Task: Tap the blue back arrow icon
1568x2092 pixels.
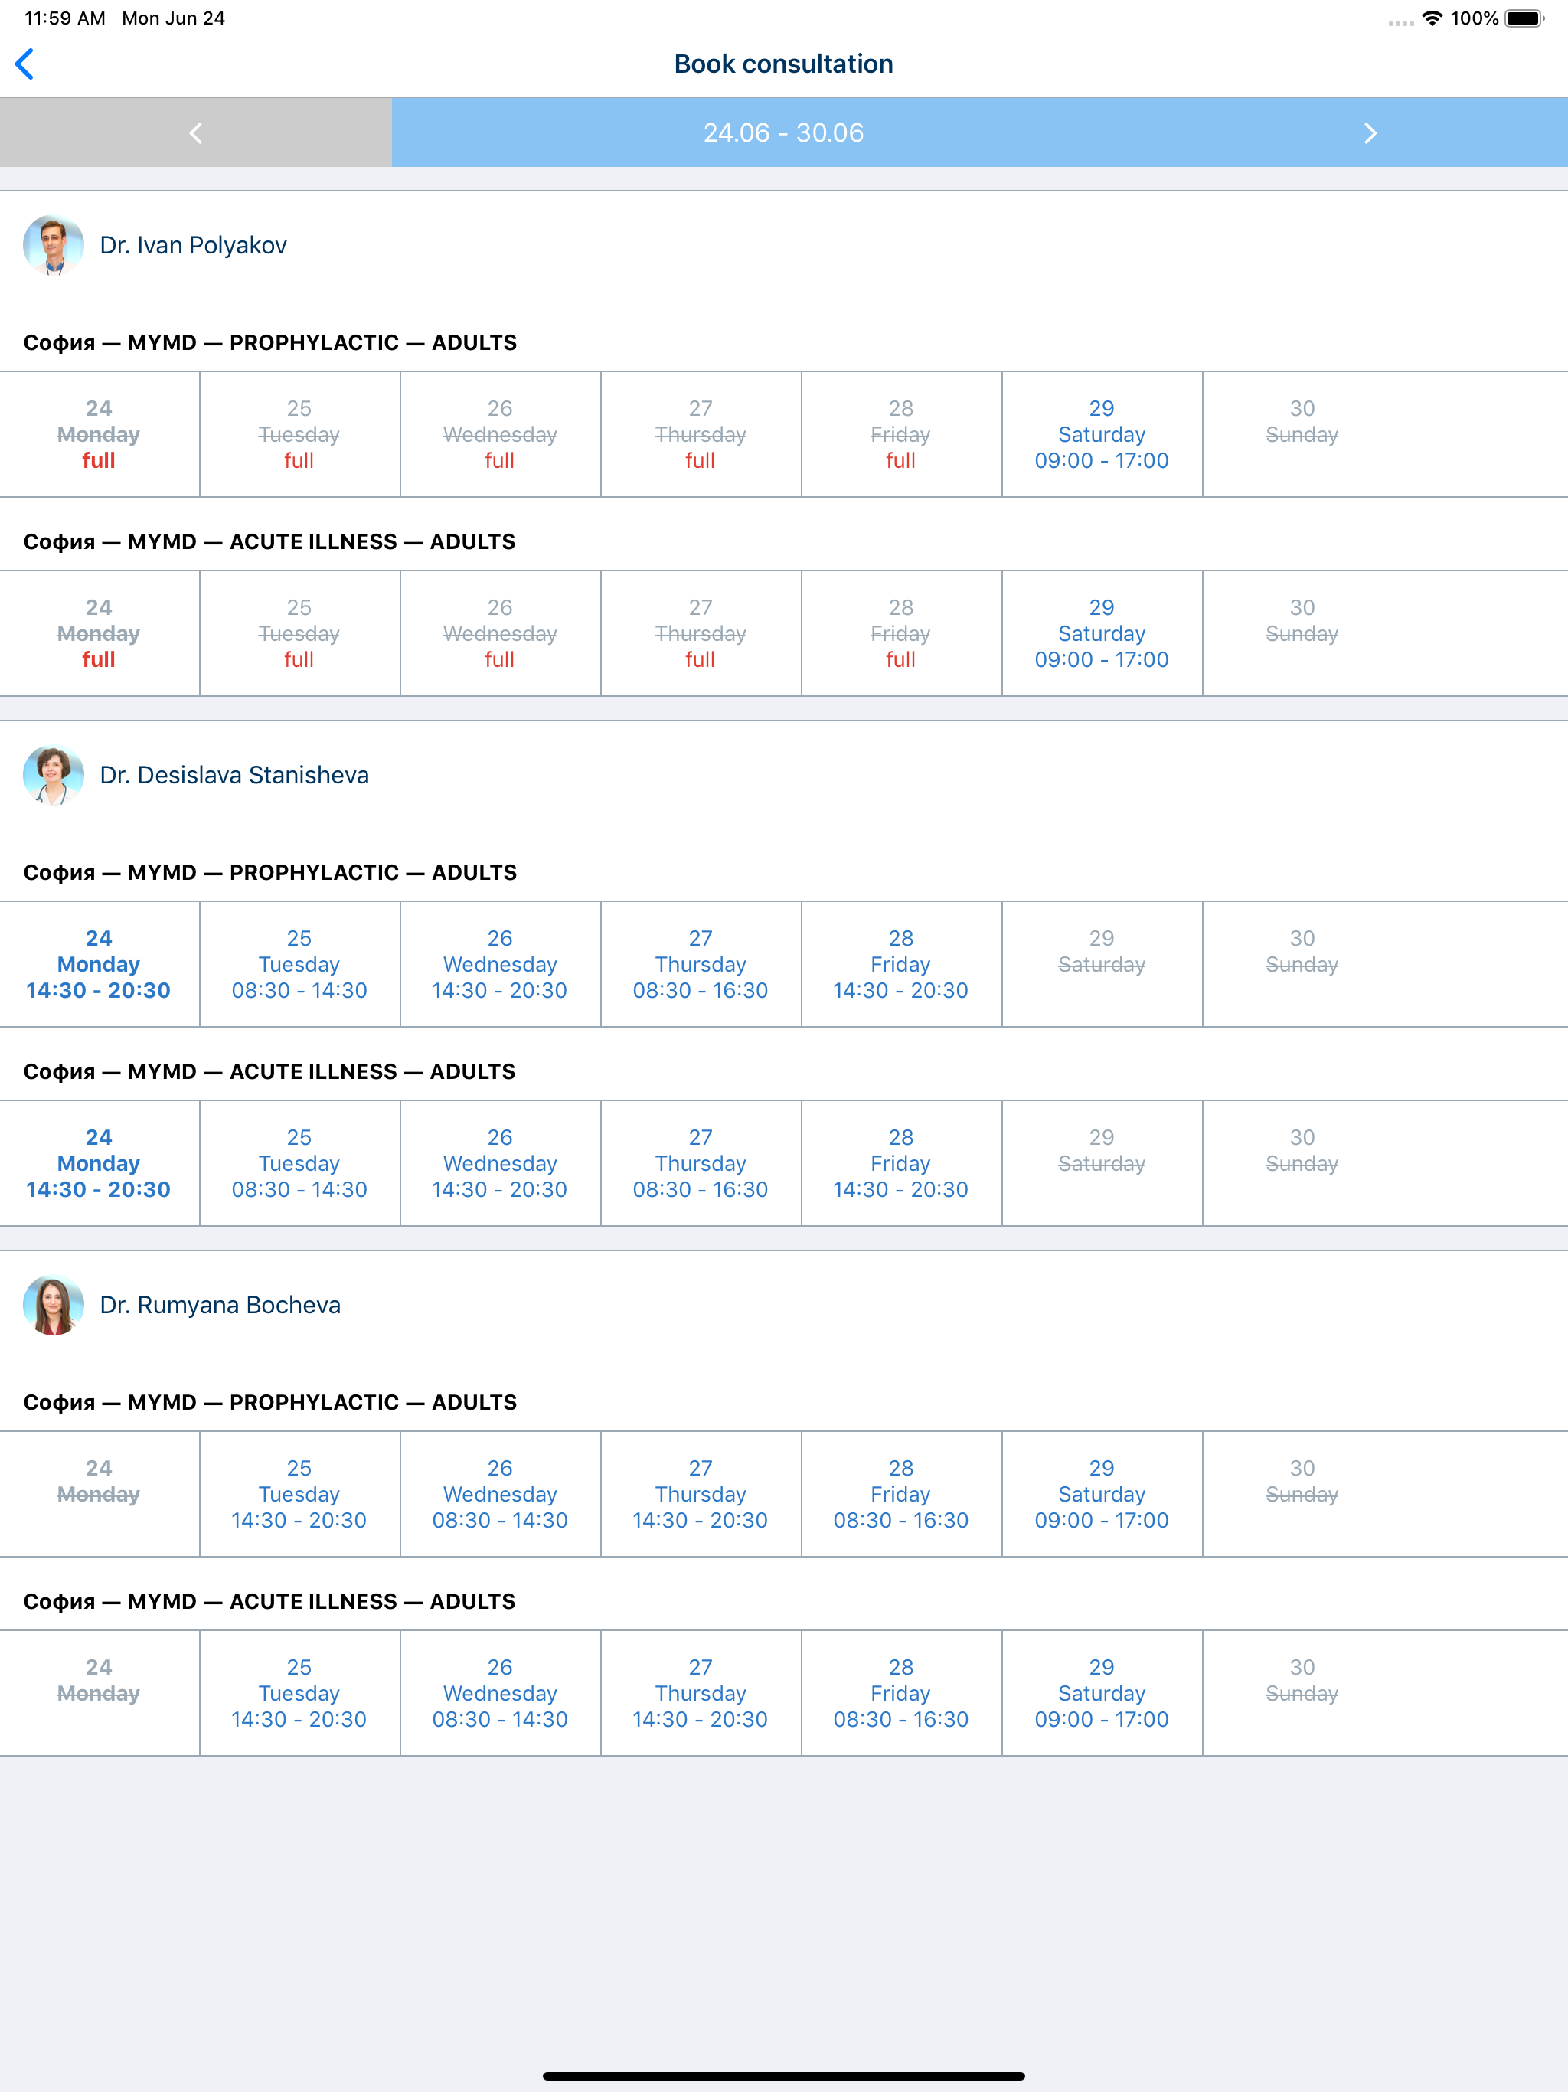Action: [24, 64]
